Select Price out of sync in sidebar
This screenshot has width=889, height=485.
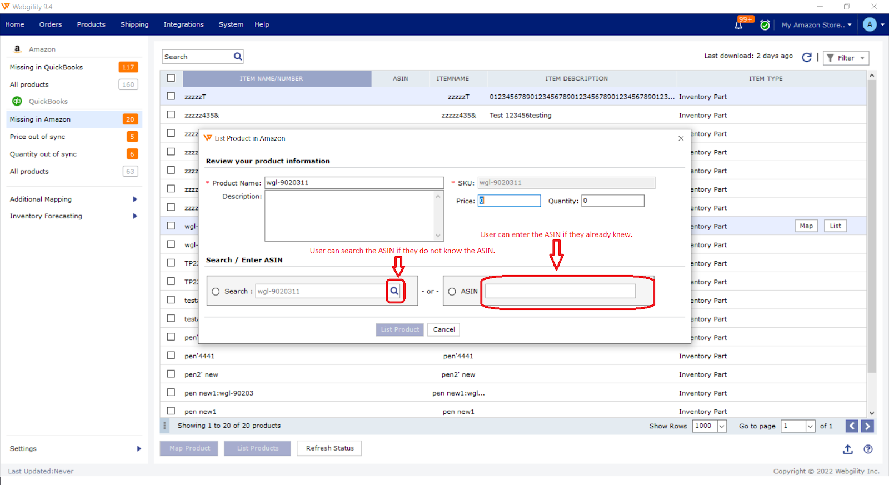tap(74, 137)
